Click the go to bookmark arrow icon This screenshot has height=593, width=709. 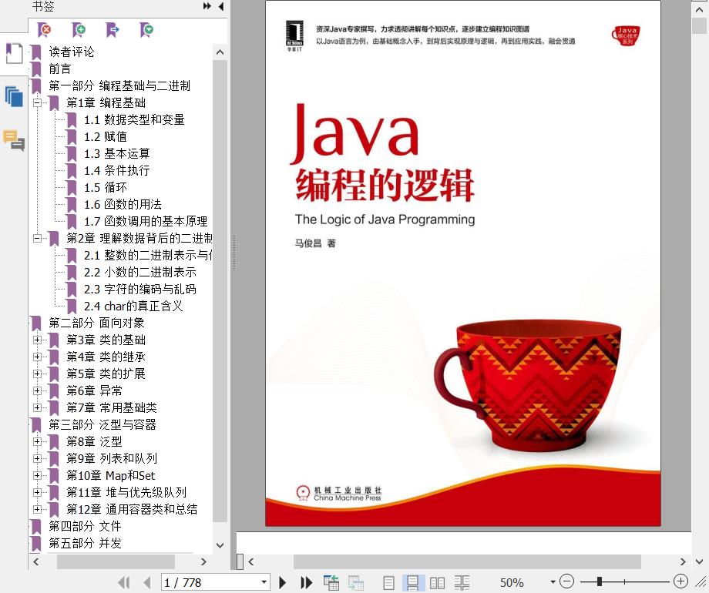pyautogui.click(x=113, y=30)
